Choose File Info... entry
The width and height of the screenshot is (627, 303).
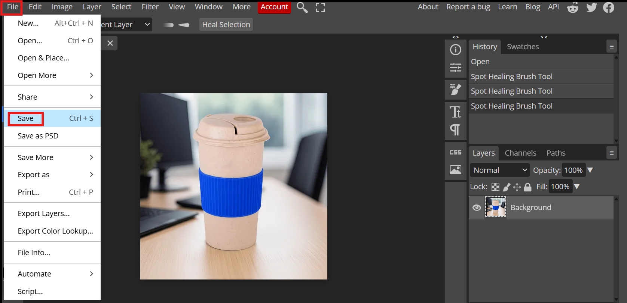pyautogui.click(x=52, y=253)
